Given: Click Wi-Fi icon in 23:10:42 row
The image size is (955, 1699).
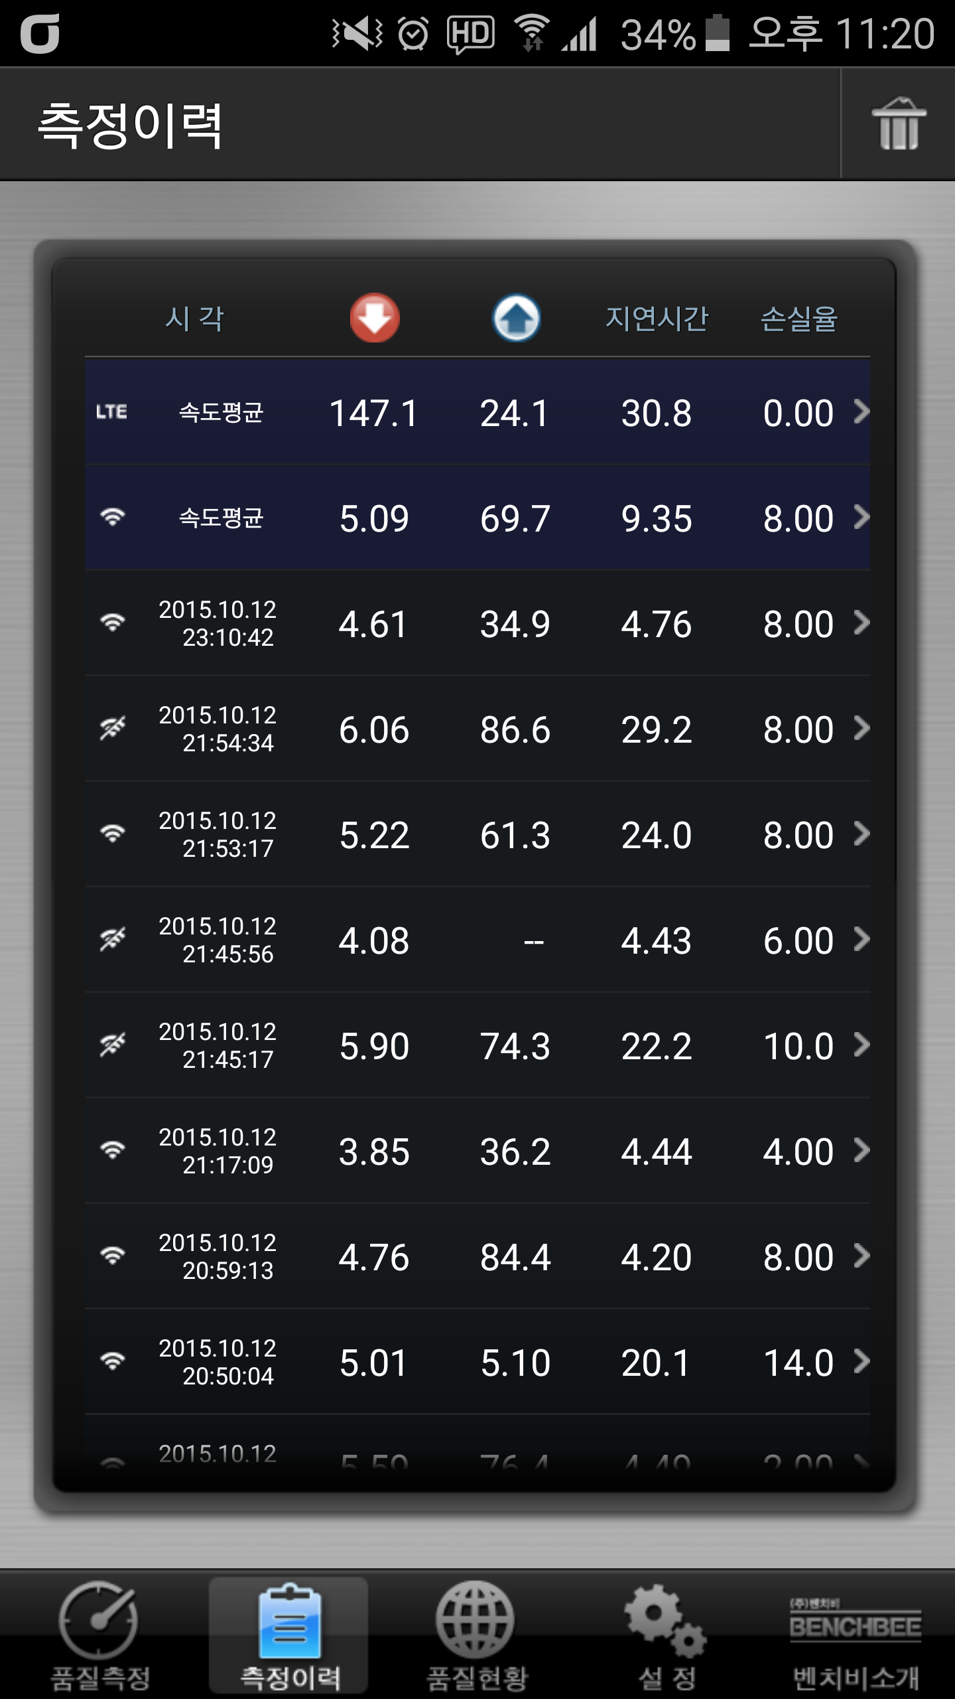Looking at the screenshot, I should click(x=113, y=623).
